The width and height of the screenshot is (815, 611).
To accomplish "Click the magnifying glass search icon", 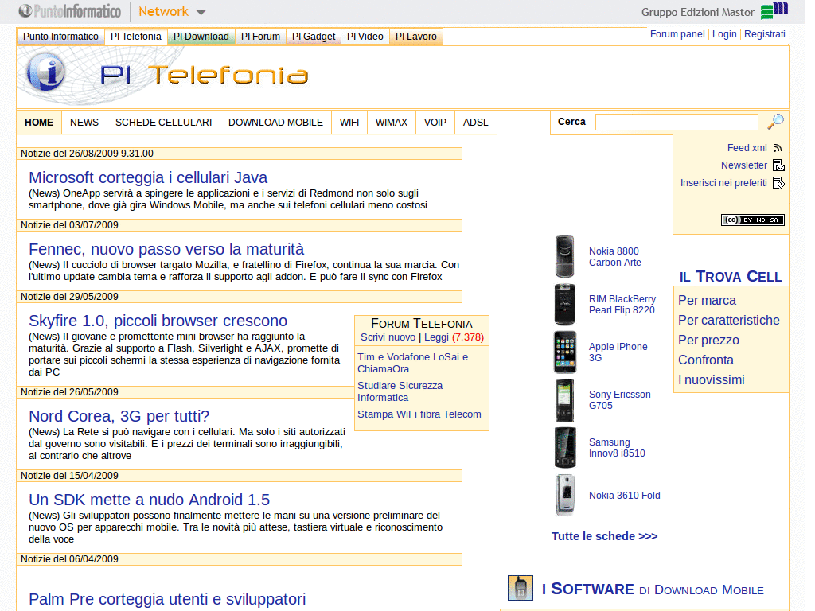I will [775, 122].
